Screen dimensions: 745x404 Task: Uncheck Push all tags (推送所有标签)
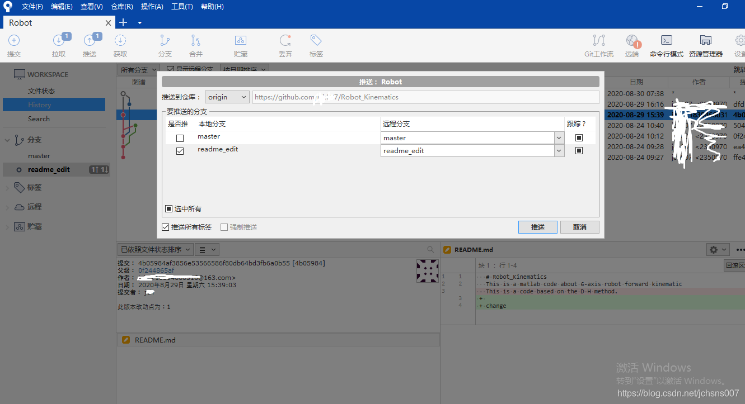tap(165, 227)
